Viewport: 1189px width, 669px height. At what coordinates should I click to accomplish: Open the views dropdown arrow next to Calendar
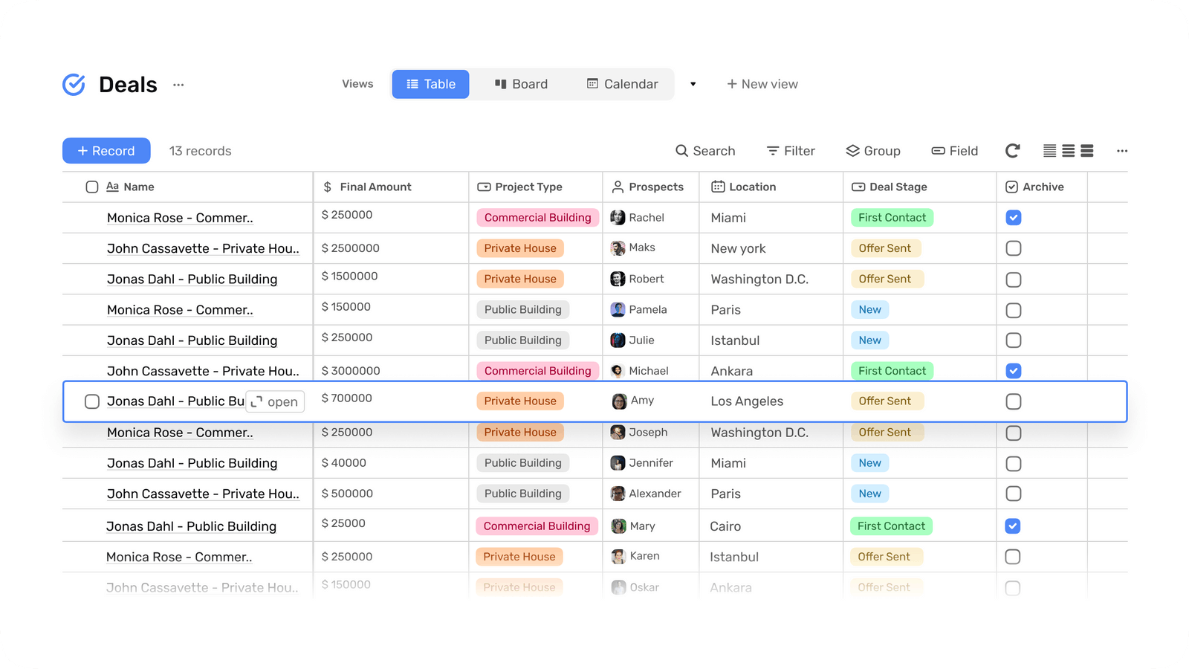tap(692, 84)
